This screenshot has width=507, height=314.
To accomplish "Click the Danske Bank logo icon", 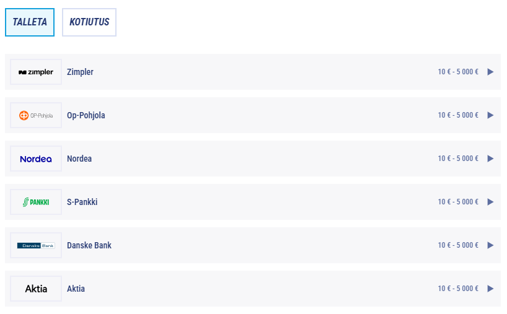I will 36,245.
